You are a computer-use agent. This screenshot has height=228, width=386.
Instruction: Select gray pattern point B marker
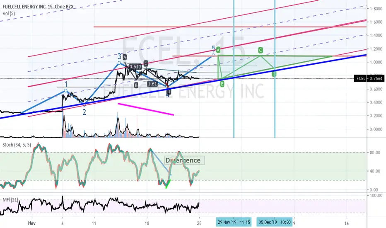click(x=136, y=85)
